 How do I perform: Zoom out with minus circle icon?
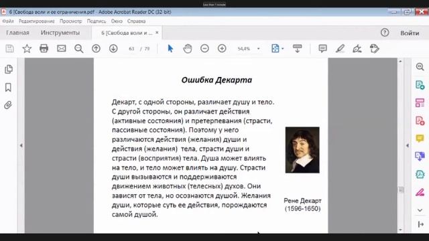204,49
